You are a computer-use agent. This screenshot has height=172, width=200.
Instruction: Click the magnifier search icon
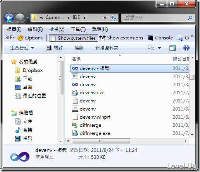pyautogui.click(x=190, y=18)
